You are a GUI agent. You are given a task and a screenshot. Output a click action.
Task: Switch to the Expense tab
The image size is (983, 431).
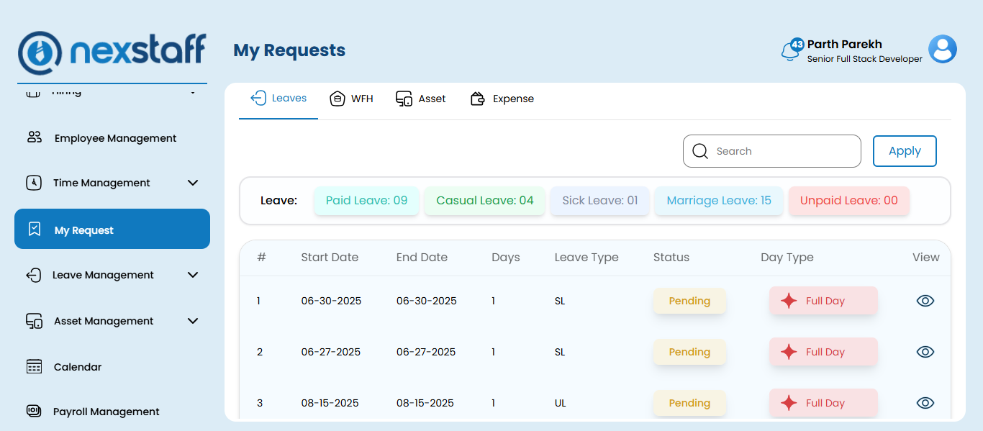(502, 99)
